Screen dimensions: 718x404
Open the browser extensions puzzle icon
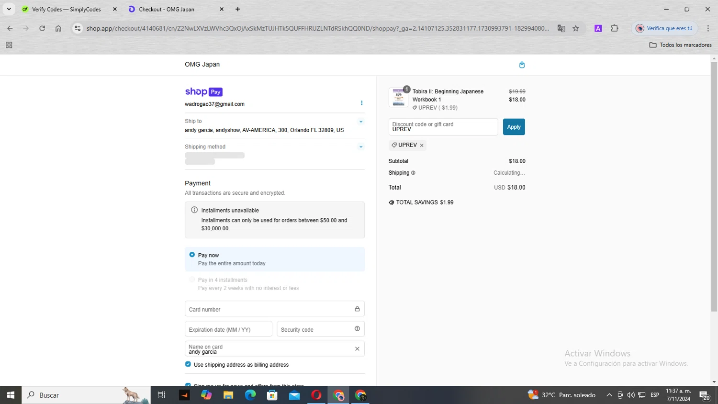coord(615,28)
